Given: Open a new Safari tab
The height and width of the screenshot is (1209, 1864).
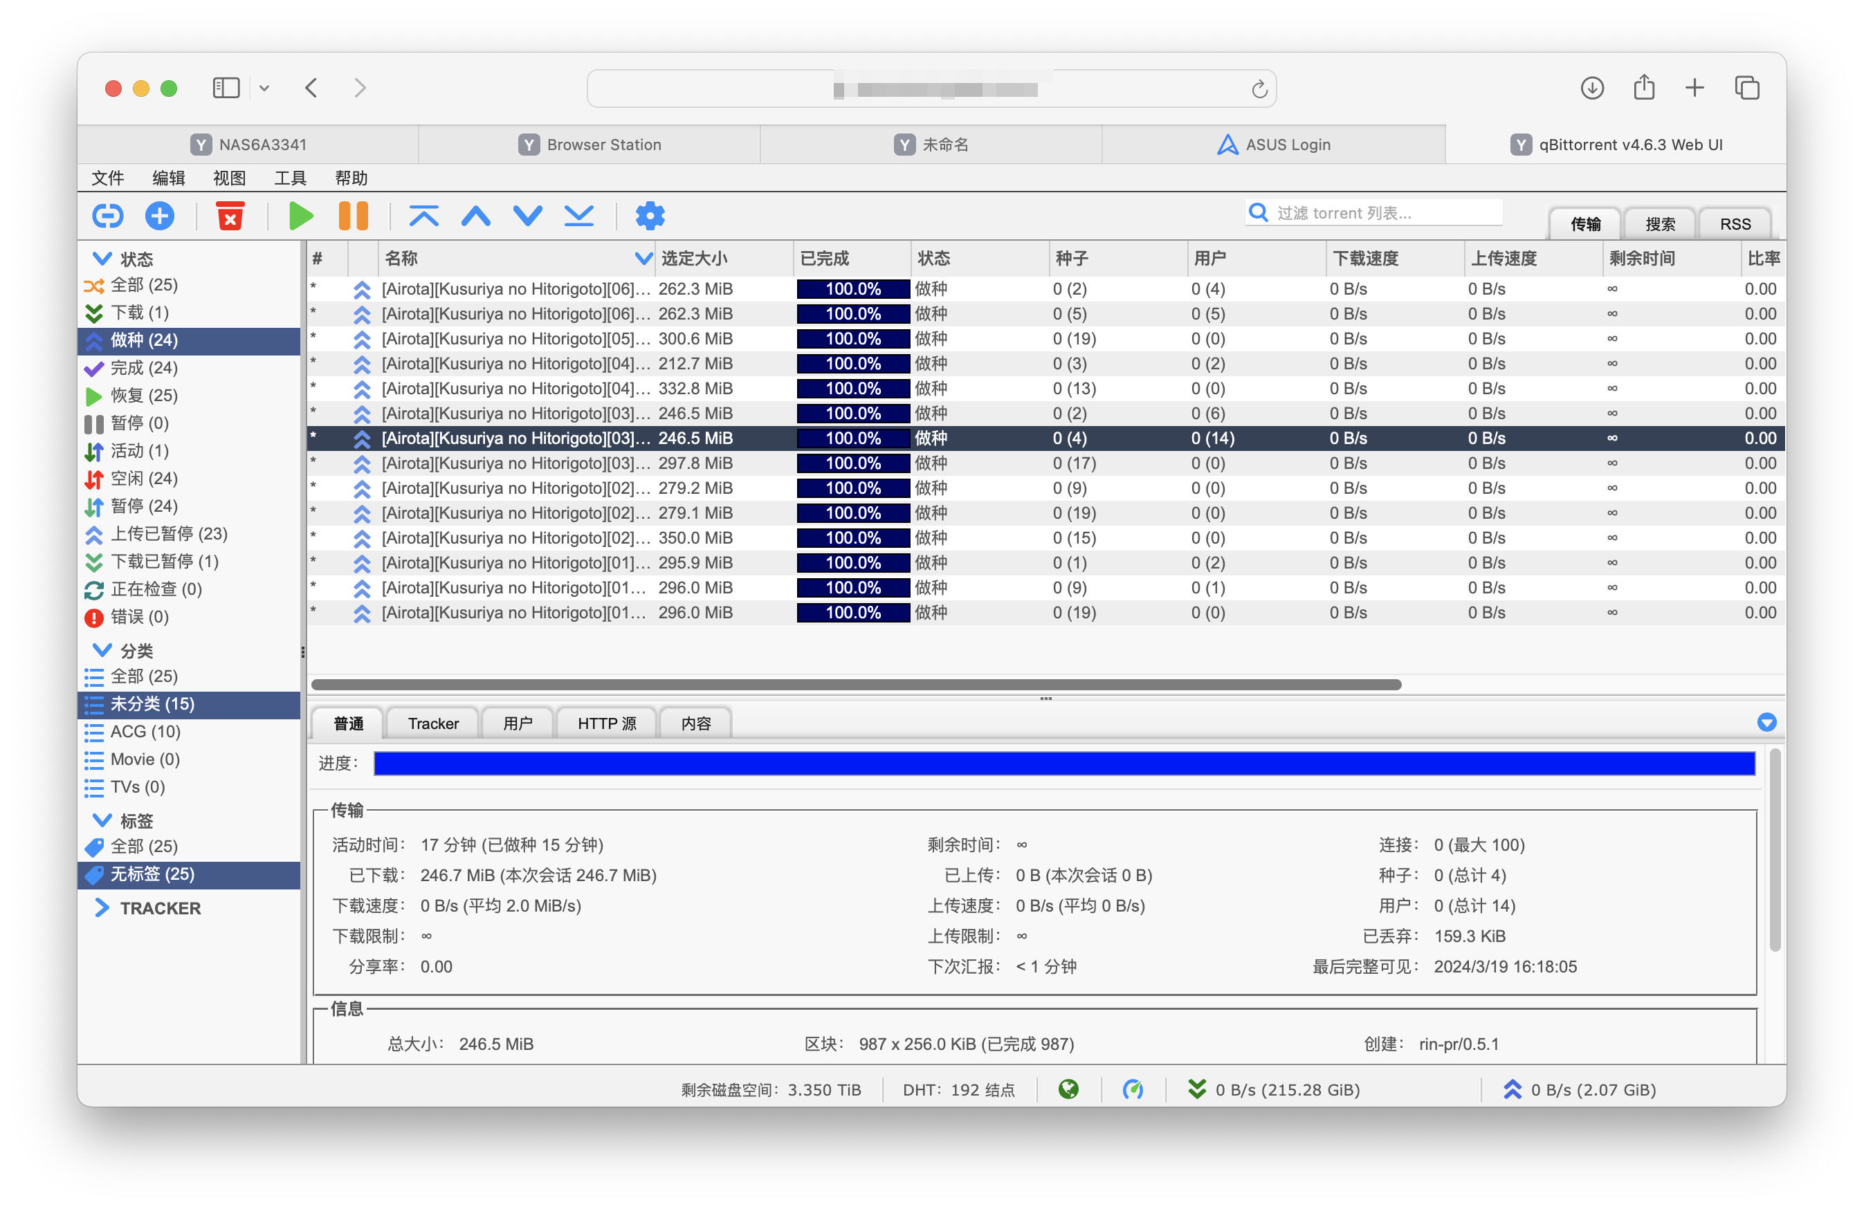Looking at the screenshot, I should tap(1695, 88).
